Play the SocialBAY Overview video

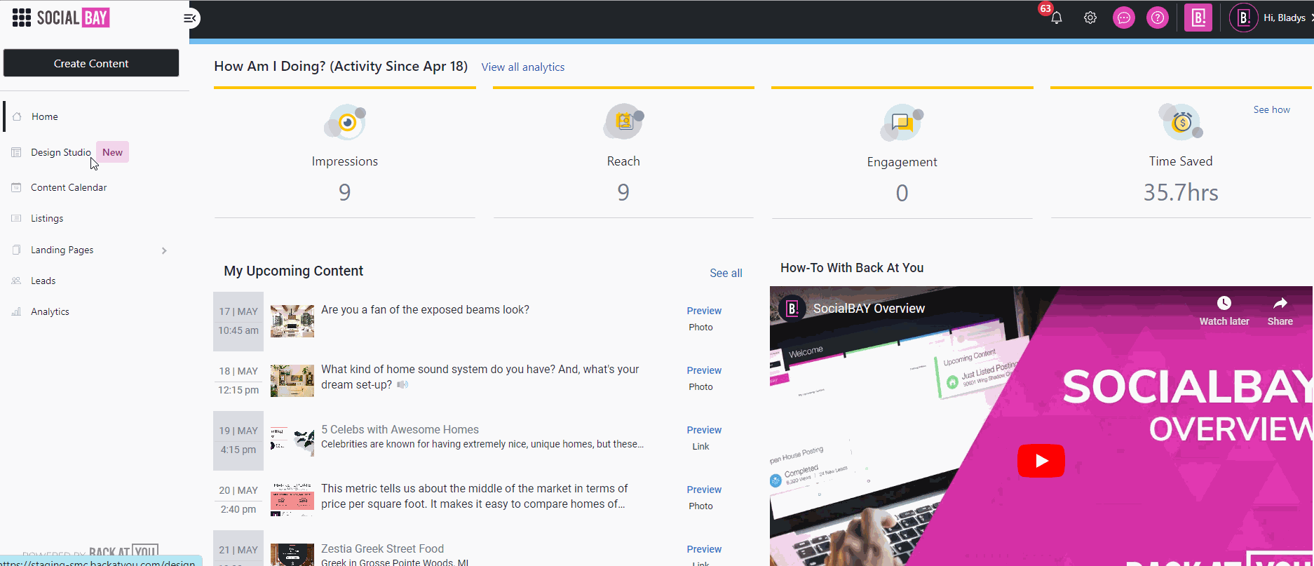click(1041, 461)
